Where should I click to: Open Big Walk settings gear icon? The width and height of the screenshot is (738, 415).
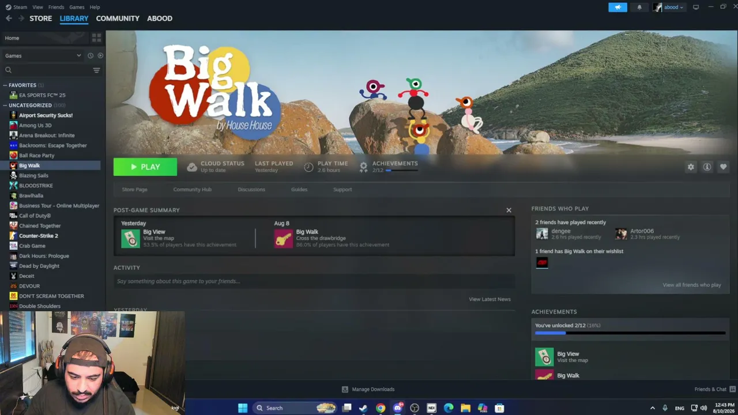(691, 167)
